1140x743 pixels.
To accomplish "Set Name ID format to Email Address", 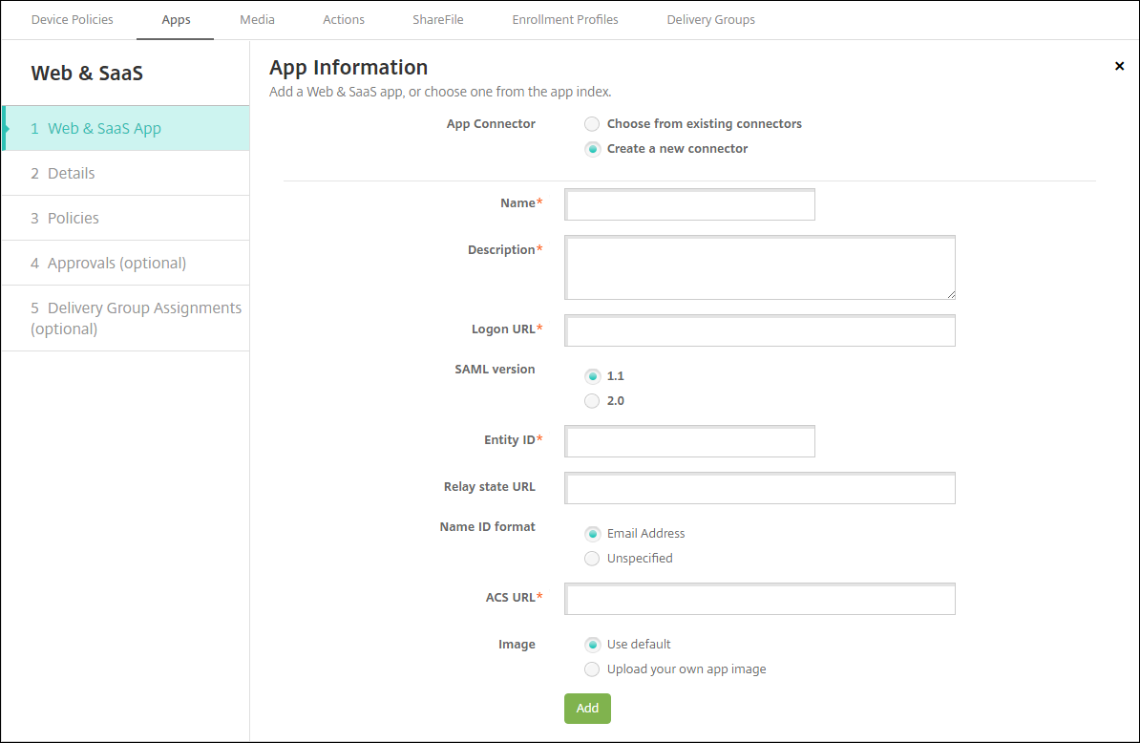I will pos(592,534).
